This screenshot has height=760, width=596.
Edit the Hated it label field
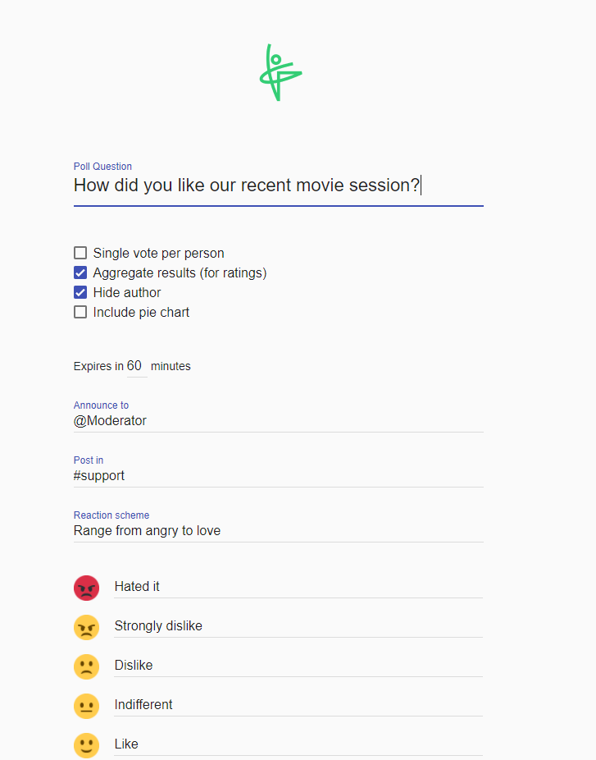pyautogui.click(x=298, y=587)
